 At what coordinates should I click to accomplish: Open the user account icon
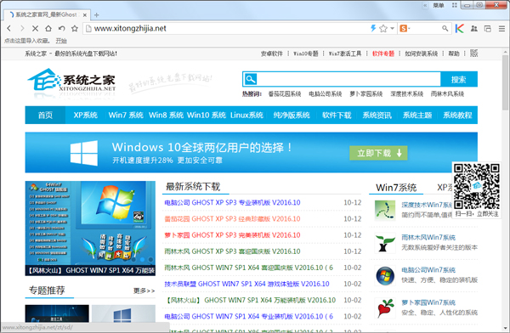474,29
